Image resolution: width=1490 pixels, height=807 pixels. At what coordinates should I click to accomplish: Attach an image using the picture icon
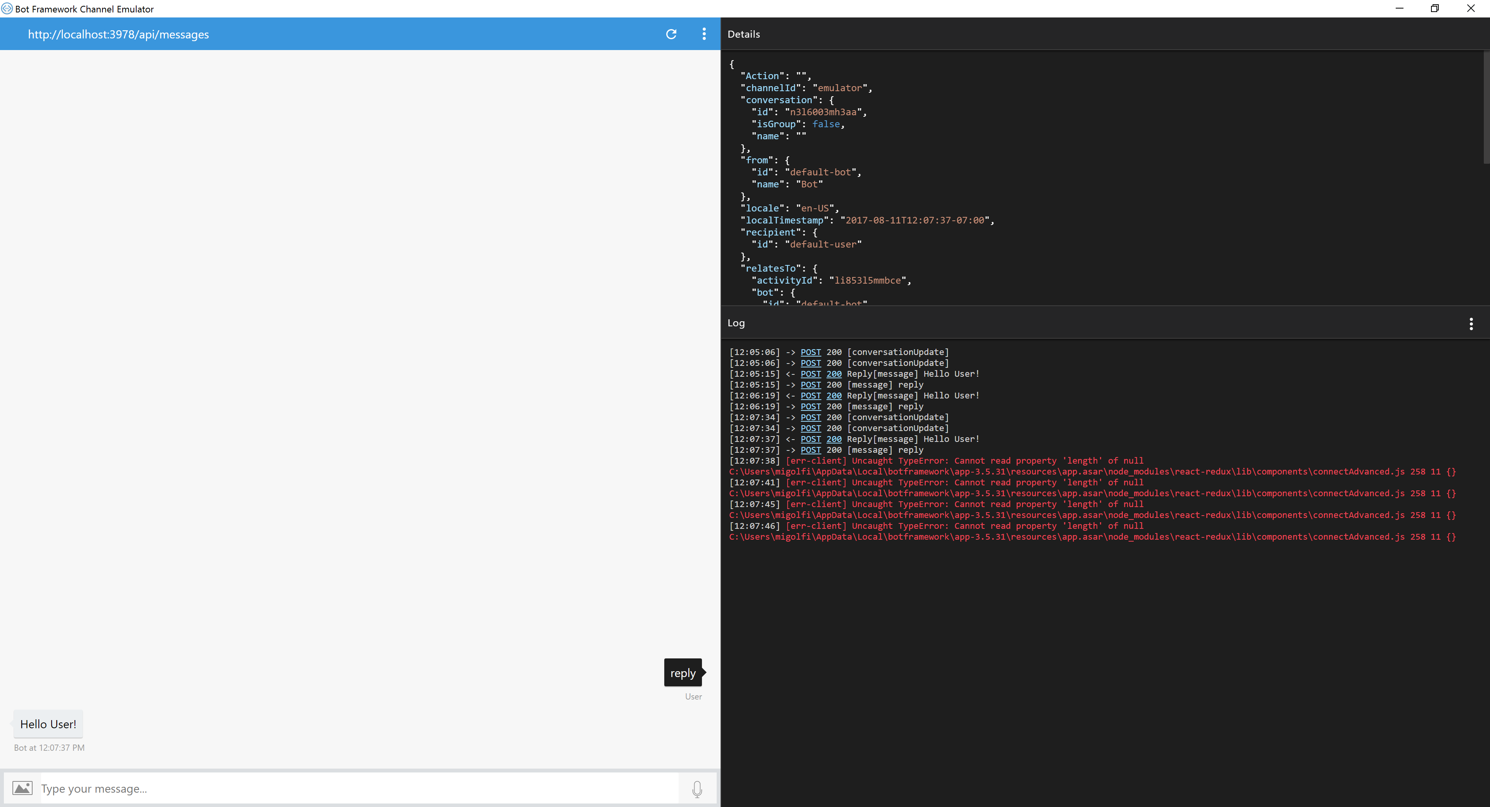[22, 788]
